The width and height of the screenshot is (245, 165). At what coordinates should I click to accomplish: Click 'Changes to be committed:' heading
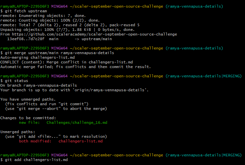point(28,118)
